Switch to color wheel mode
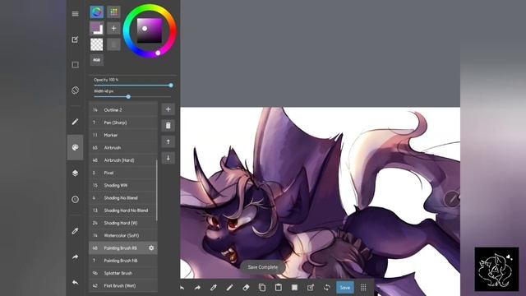The image size is (526, 296). (97, 12)
